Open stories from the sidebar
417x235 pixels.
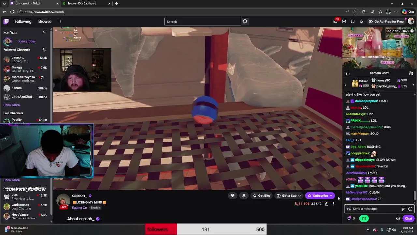pyautogui.click(x=26, y=41)
